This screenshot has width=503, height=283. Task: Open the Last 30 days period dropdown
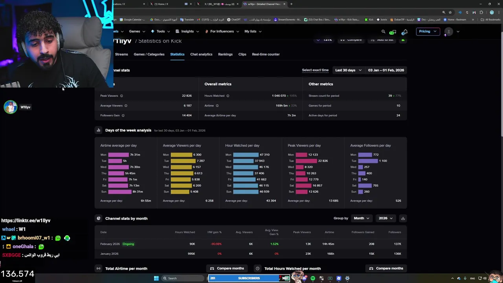coord(348,70)
